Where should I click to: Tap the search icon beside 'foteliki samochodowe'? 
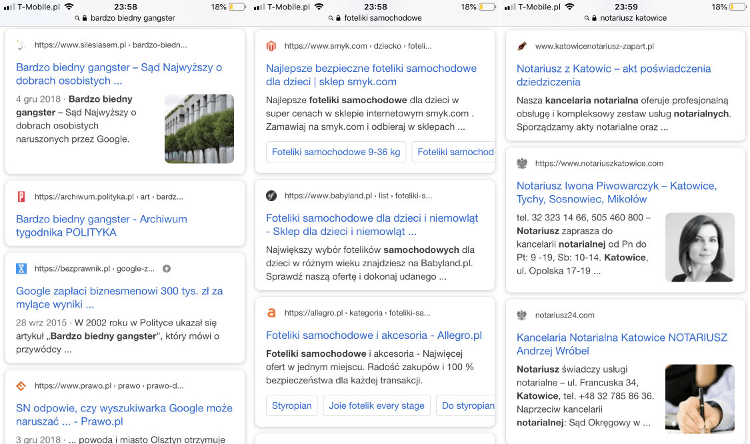click(x=331, y=18)
